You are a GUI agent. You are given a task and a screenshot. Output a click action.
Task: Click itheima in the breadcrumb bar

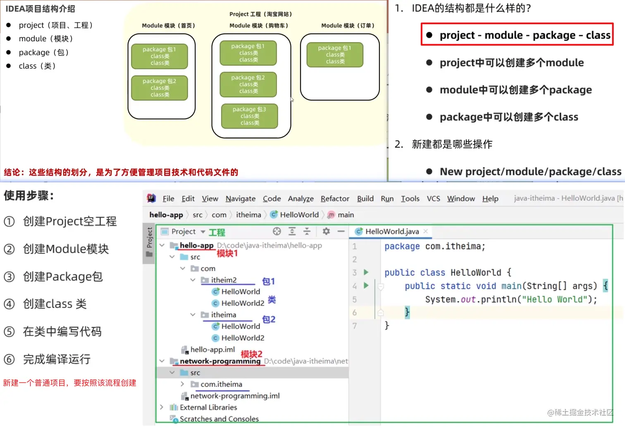248,215
